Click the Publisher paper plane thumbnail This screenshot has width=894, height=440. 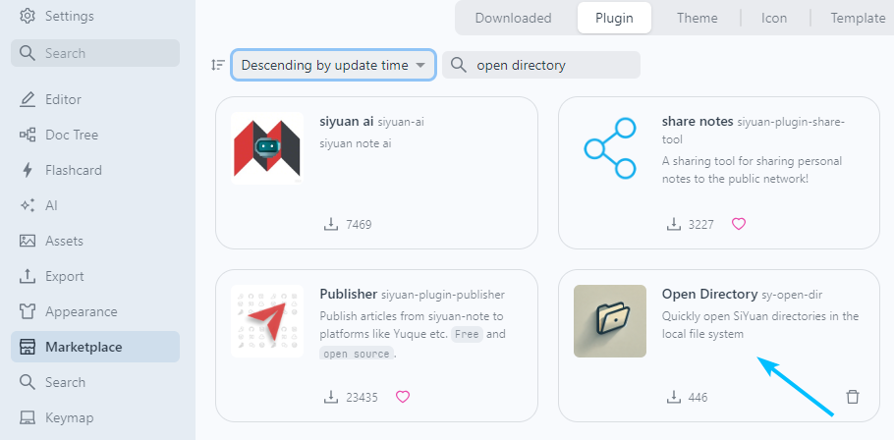coord(267,321)
